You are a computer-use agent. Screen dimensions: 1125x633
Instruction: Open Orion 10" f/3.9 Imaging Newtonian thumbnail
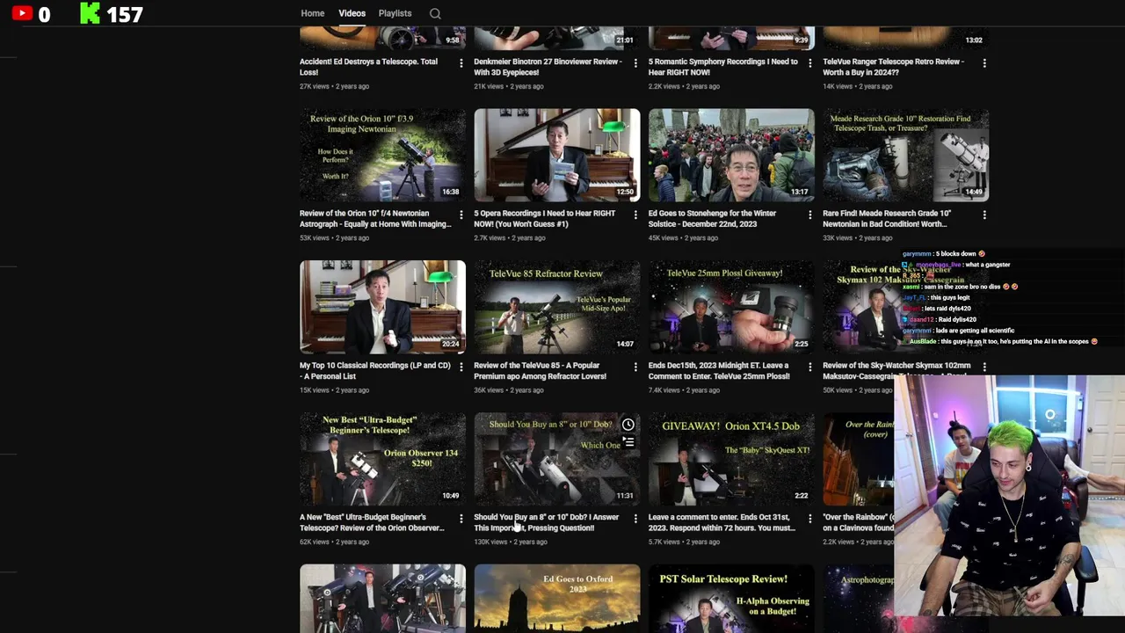pyautogui.click(x=382, y=155)
